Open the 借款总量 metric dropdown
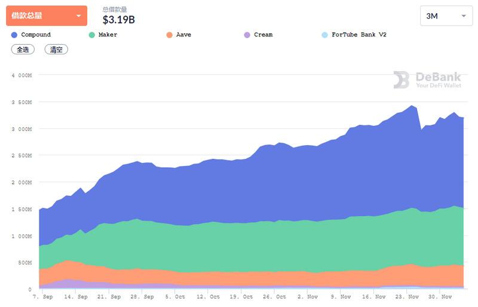Screen dimensions: 478x307 point(47,16)
